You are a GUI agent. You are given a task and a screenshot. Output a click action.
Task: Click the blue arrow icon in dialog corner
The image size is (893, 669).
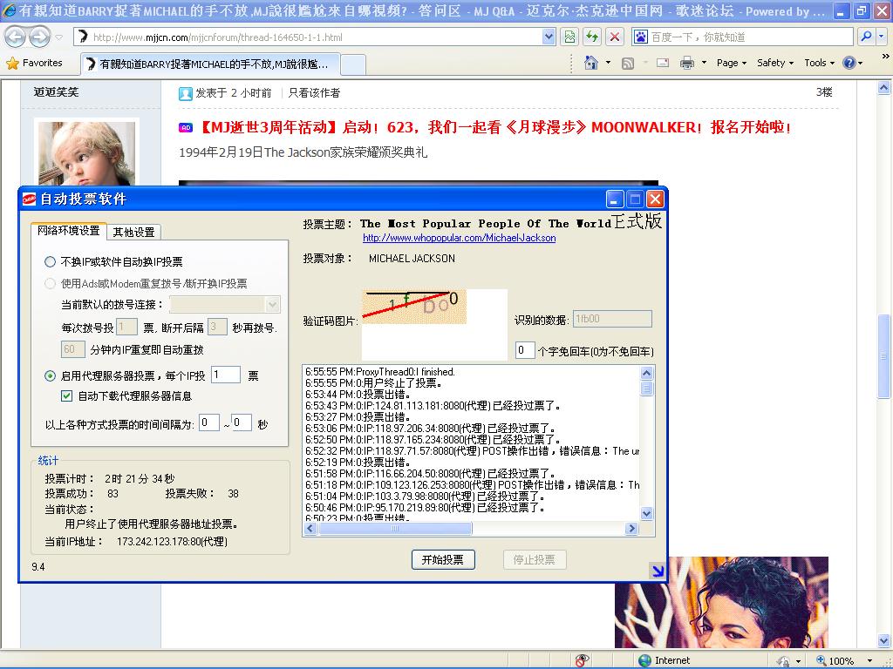(658, 571)
